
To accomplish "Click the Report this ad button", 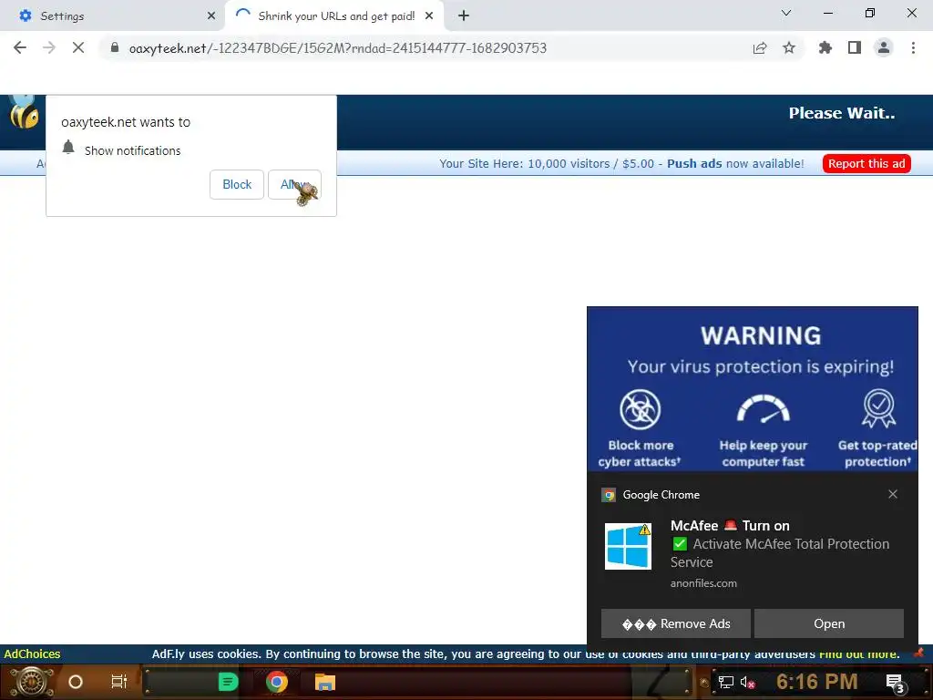I will [x=866, y=164].
